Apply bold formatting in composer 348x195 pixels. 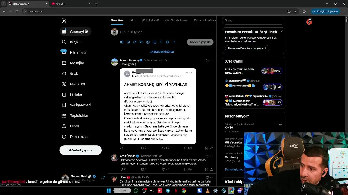click(x=167, y=42)
